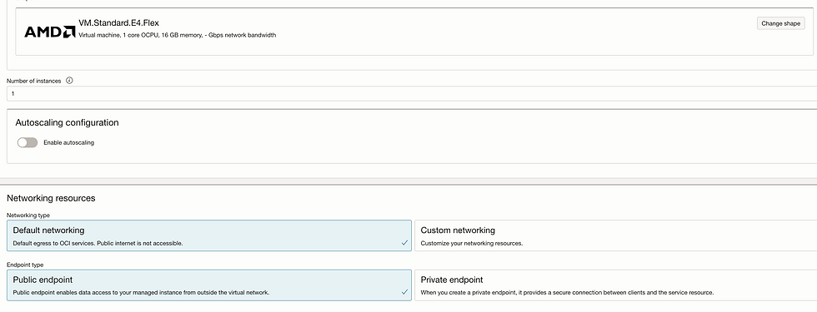Click the private endpoint description text

tap(567, 293)
